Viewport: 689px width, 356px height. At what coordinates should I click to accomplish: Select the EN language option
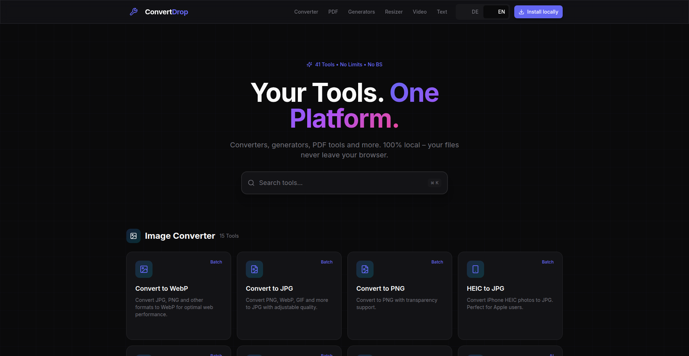click(501, 12)
